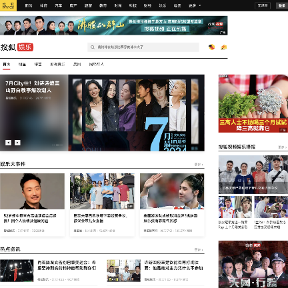Click the orange winged icon beside search
This screenshot has height=288, width=288.
click(x=223, y=47)
